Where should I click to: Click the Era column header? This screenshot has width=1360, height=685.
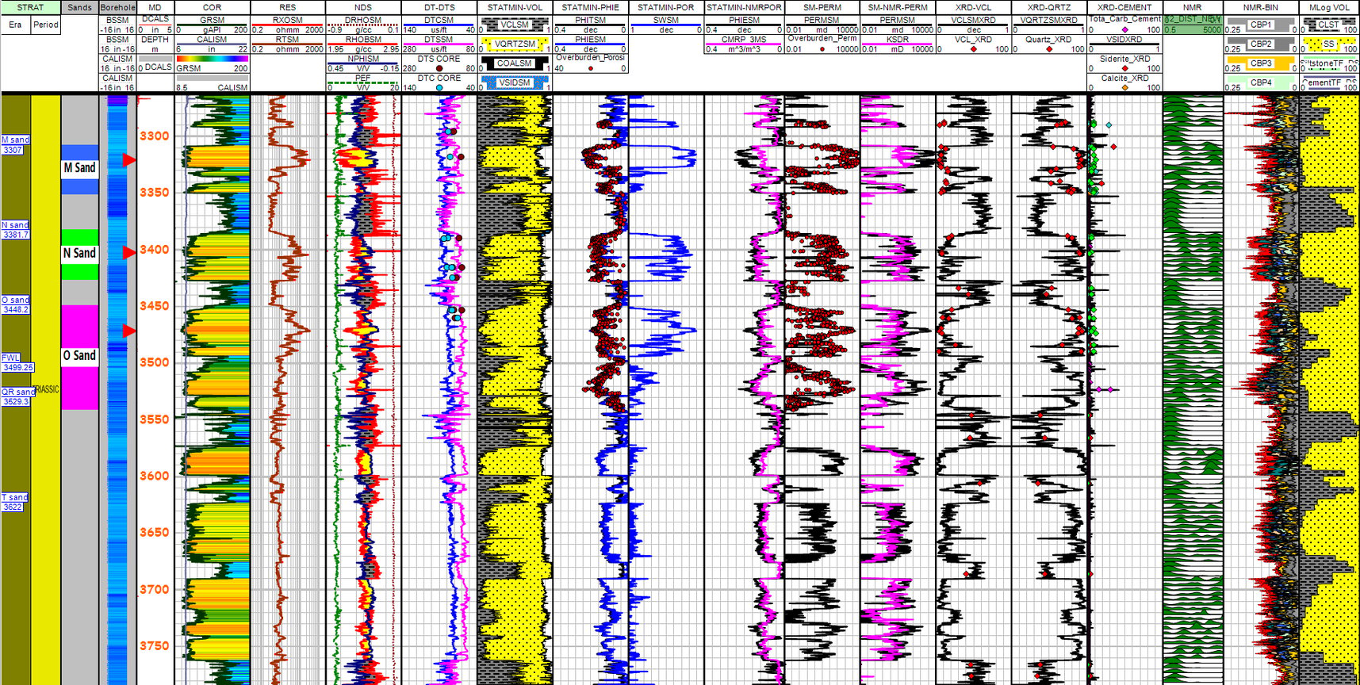click(15, 25)
